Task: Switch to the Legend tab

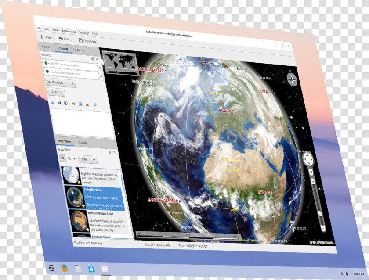Action: coord(82,142)
